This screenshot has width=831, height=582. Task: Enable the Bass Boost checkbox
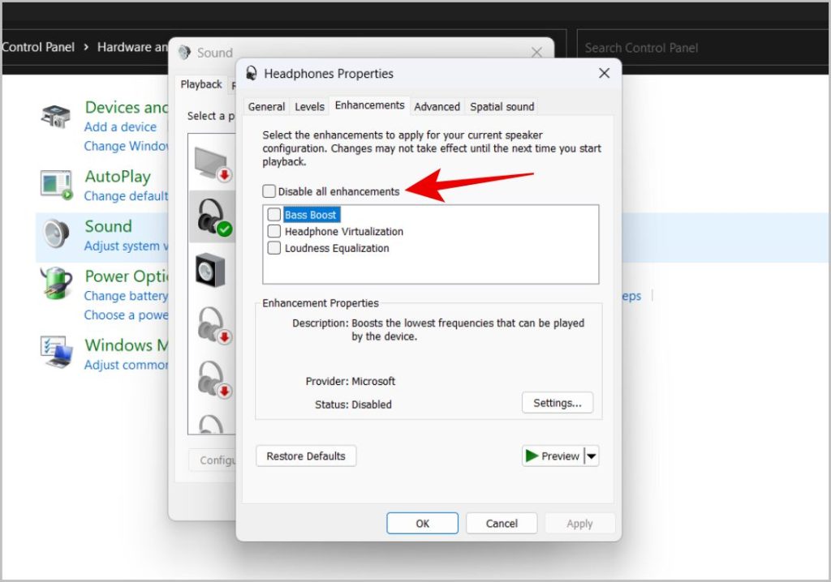(274, 215)
